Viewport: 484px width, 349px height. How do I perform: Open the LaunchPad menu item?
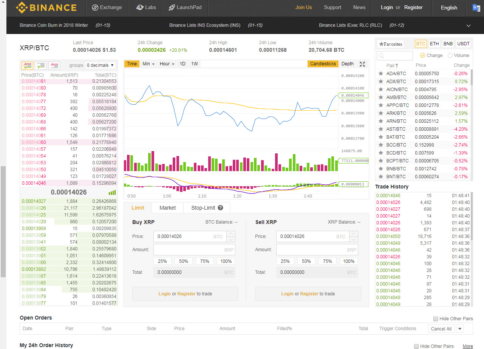click(x=185, y=8)
